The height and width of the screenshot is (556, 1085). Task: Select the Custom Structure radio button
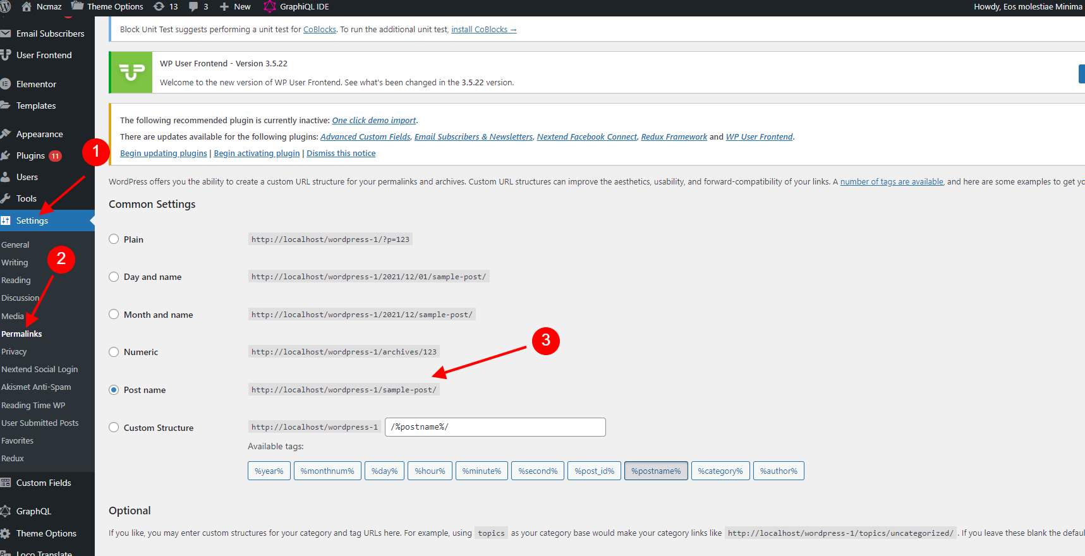[x=114, y=427]
